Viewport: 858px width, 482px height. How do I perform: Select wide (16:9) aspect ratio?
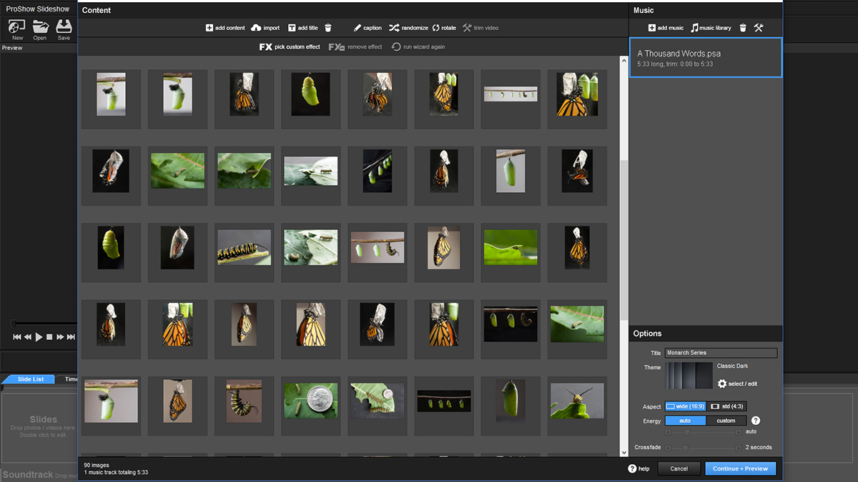[x=686, y=406]
